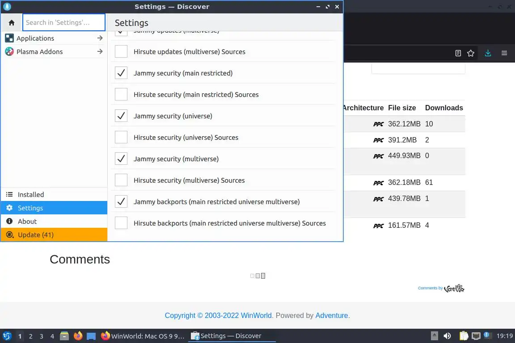Click the Update refresh icon
Image resolution: width=515 pixels, height=343 pixels.
(x=9, y=234)
